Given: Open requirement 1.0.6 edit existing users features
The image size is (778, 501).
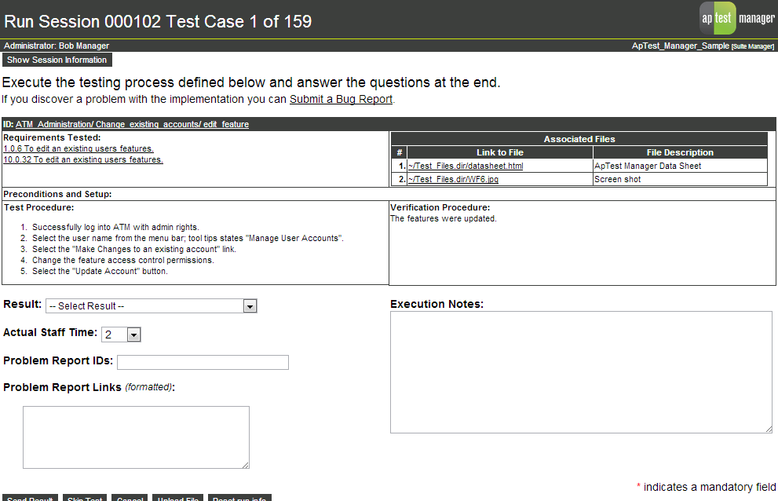Looking at the screenshot, I should coord(79,148).
